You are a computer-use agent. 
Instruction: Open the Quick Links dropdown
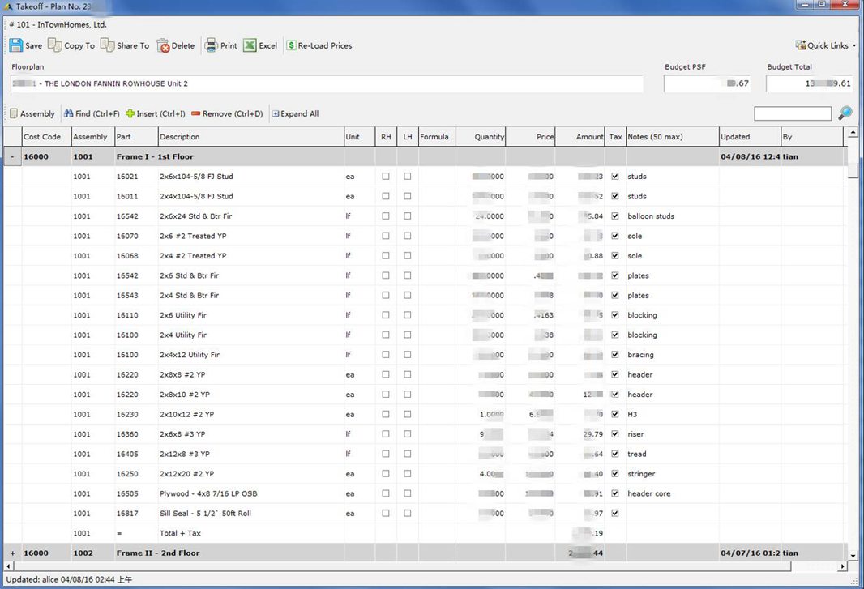coord(826,45)
